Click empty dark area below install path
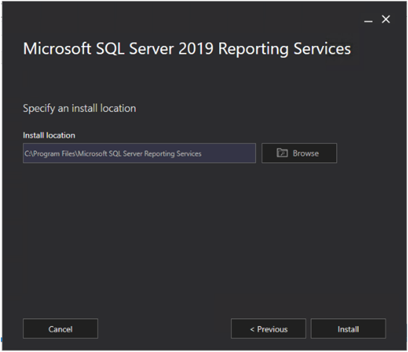Screen dimensions: 408x352 (177, 231)
